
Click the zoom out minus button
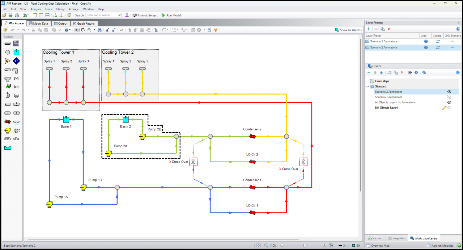(x=283, y=245)
